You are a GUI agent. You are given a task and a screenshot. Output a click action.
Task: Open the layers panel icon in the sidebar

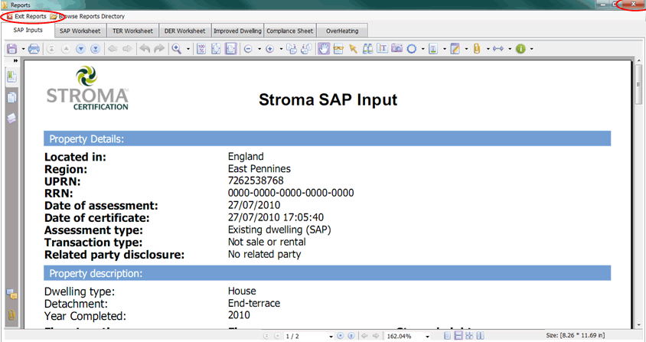[x=11, y=118]
